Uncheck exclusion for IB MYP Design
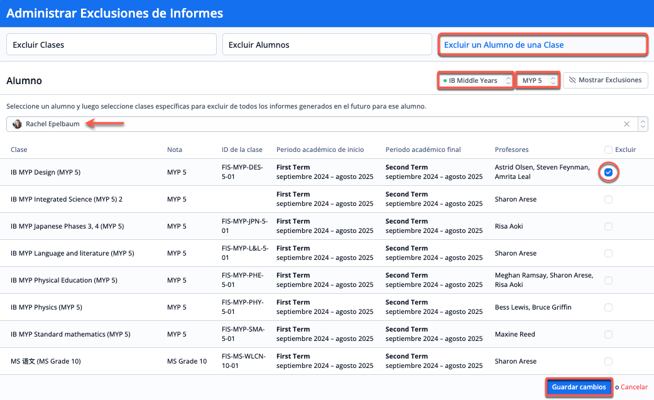654x400 pixels. point(608,173)
